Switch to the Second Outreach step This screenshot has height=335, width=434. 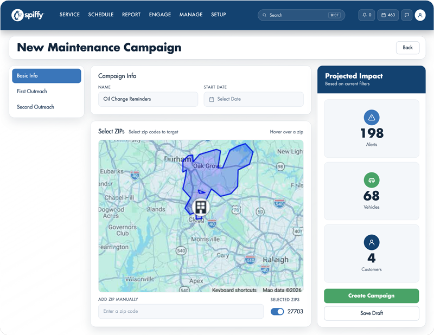pos(47,107)
